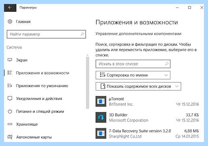Click the magnifier in Найти параметр field
Viewport: 208px width, 146px height.
click(82, 34)
